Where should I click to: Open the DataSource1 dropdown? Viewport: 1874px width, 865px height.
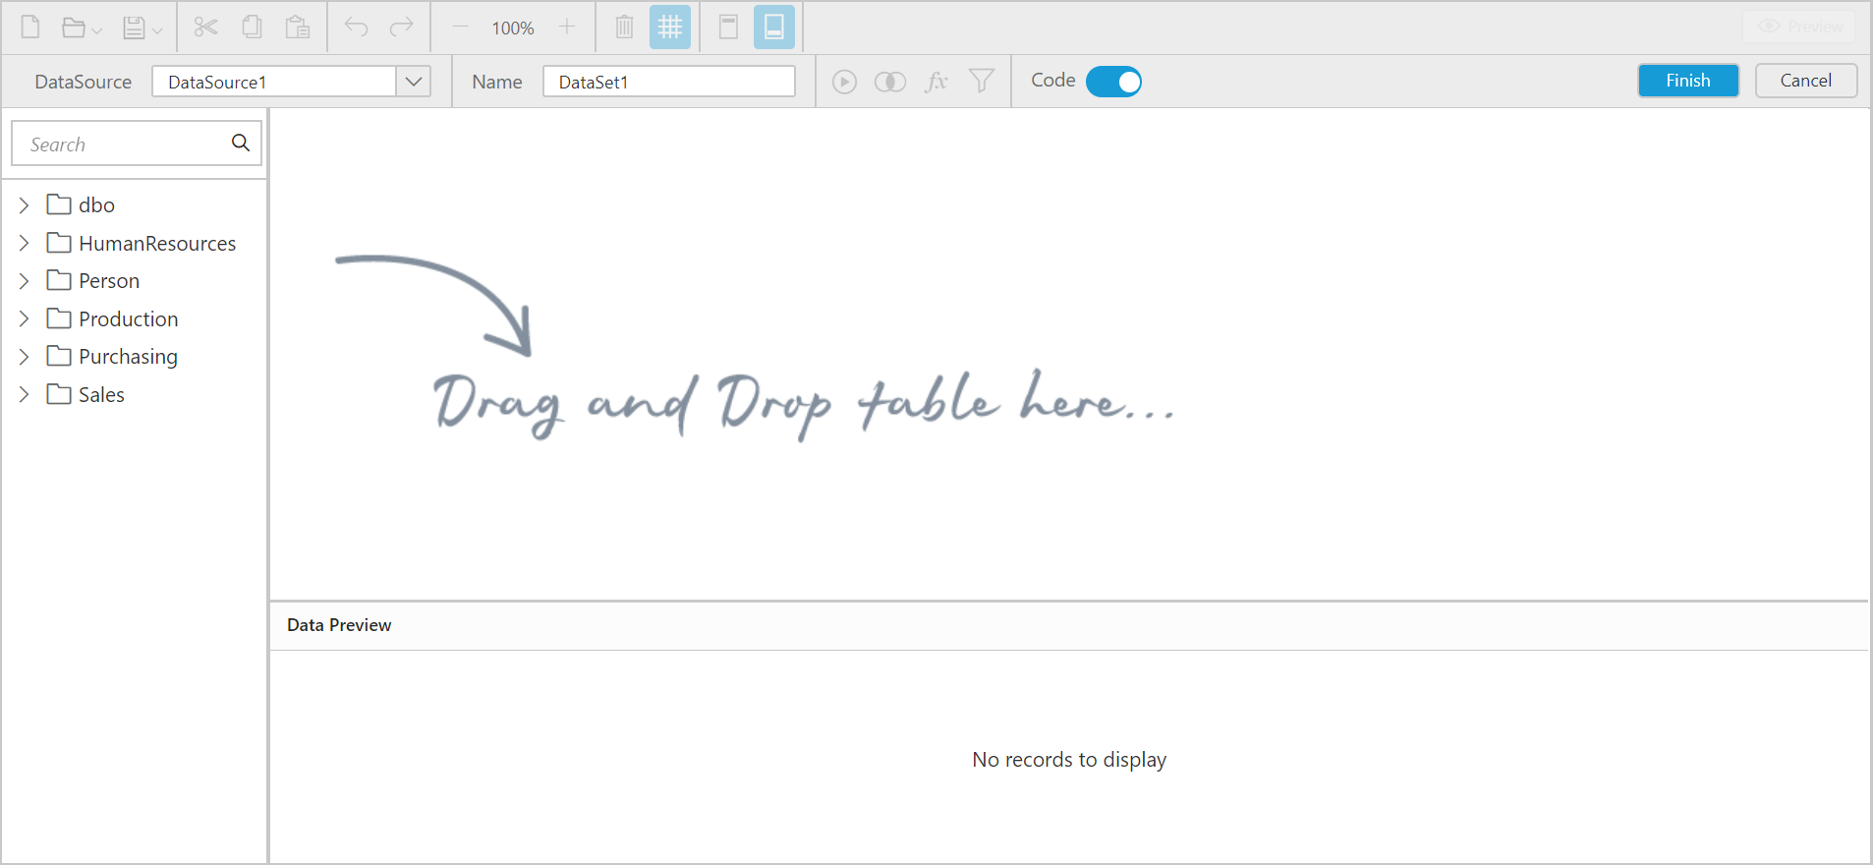pos(414,82)
